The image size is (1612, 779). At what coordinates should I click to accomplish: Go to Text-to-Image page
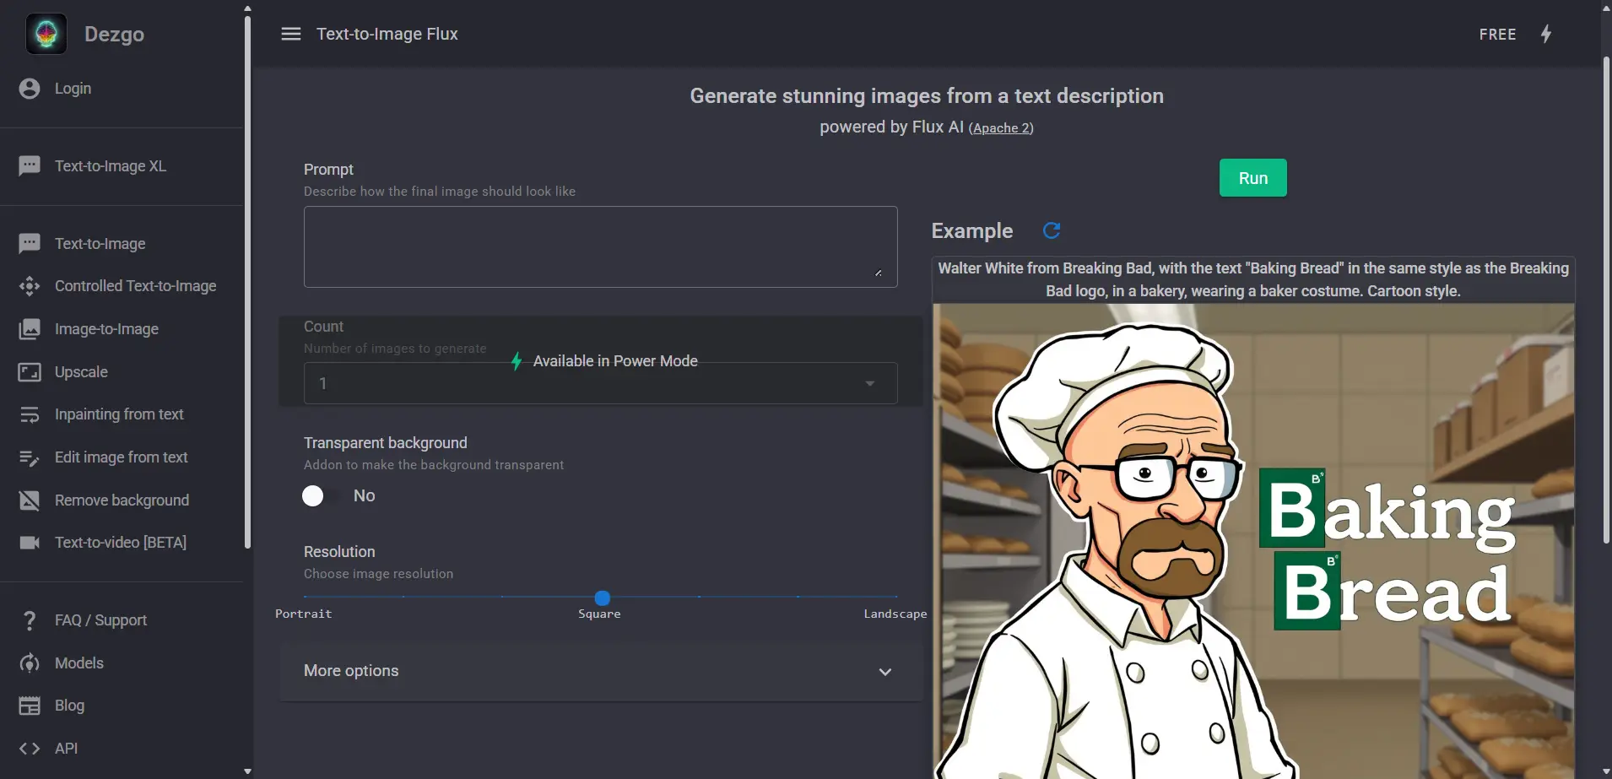point(100,244)
